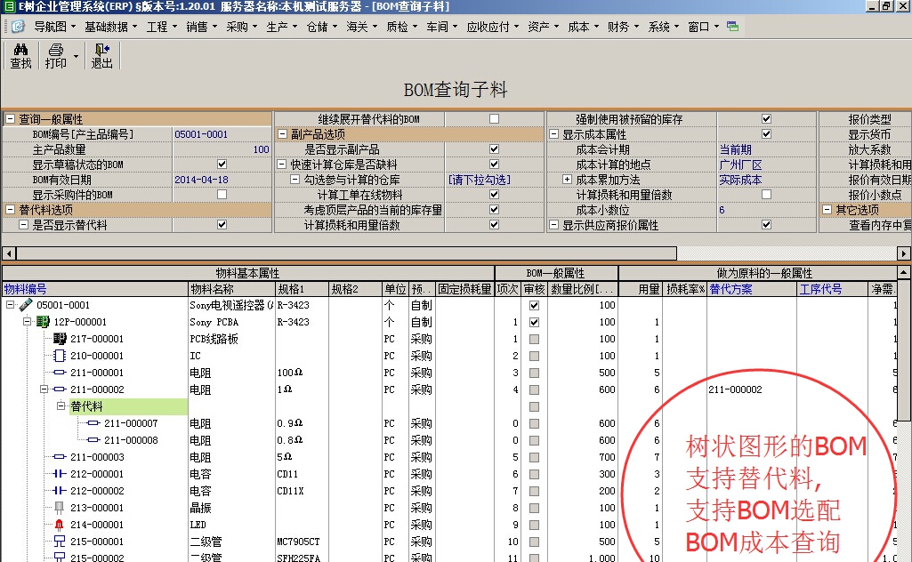Click the LED icon beside 214-000001
Image resolution: width=912 pixels, height=562 pixels.
tap(59, 525)
